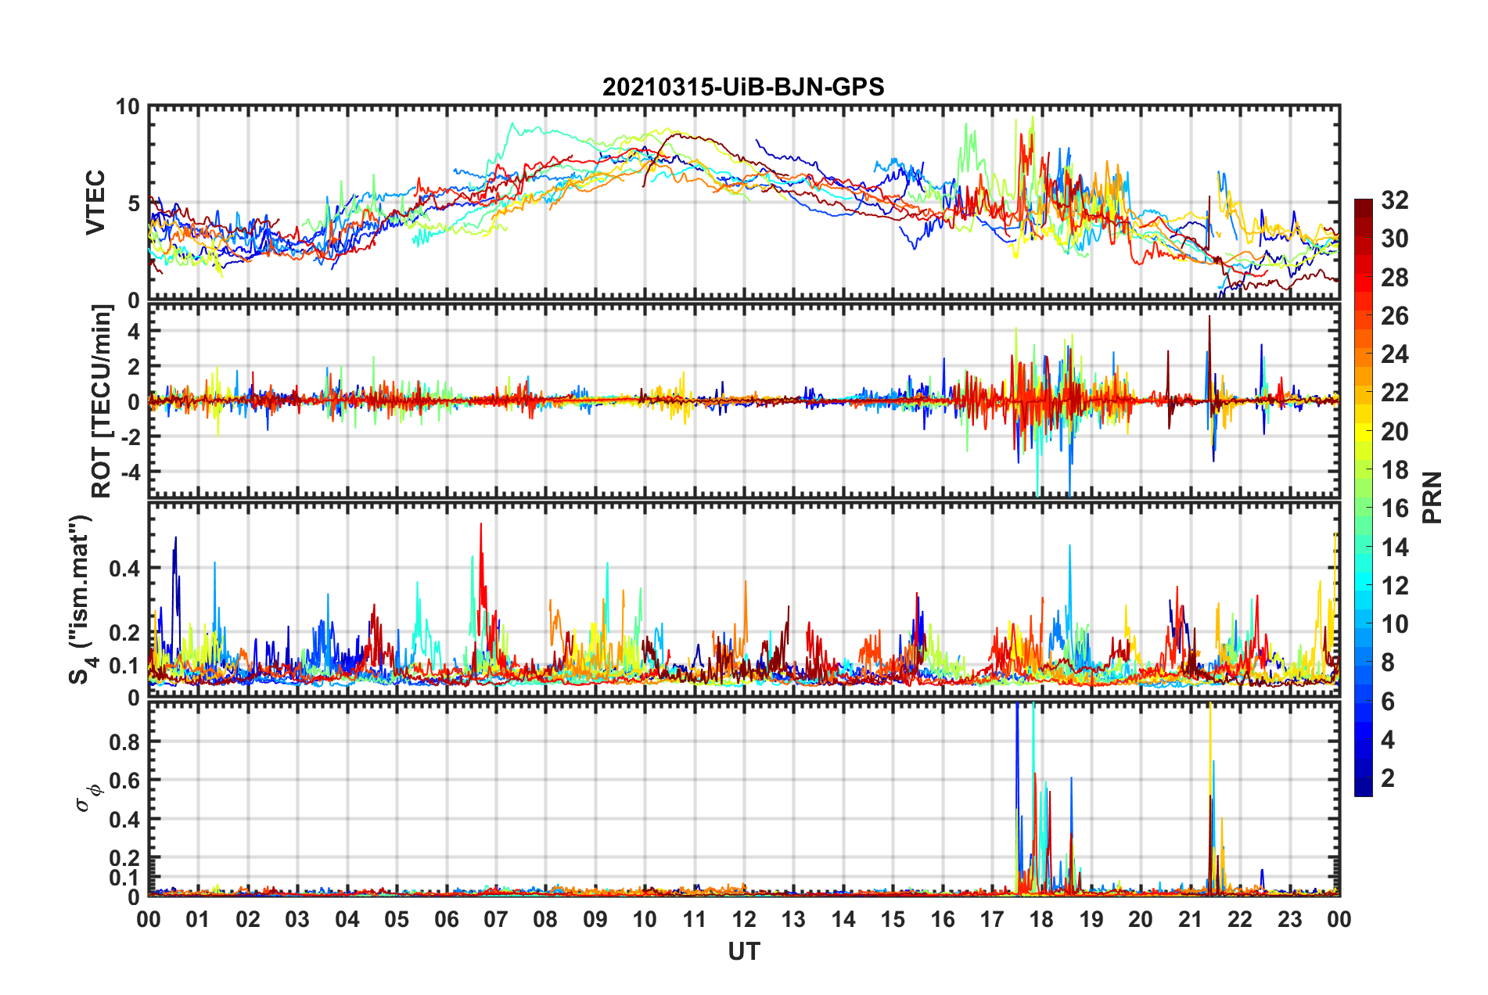Select the "0.8" tick on sigma-phi axis
Image resolution: width=1488 pixels, height=995 pixels.
[124, 742]
